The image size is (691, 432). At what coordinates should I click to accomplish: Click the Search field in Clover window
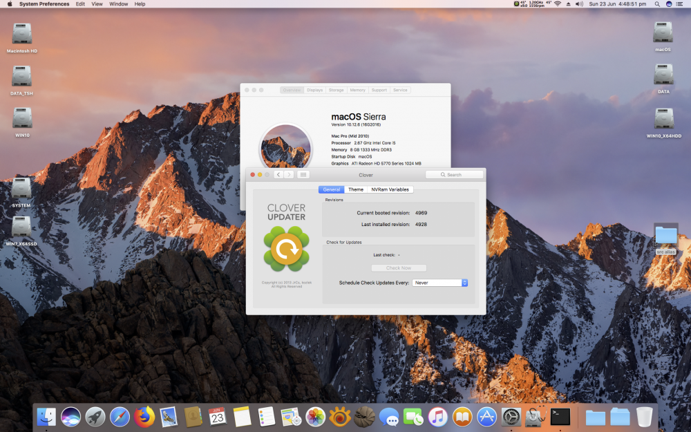[x=455, y=175]
